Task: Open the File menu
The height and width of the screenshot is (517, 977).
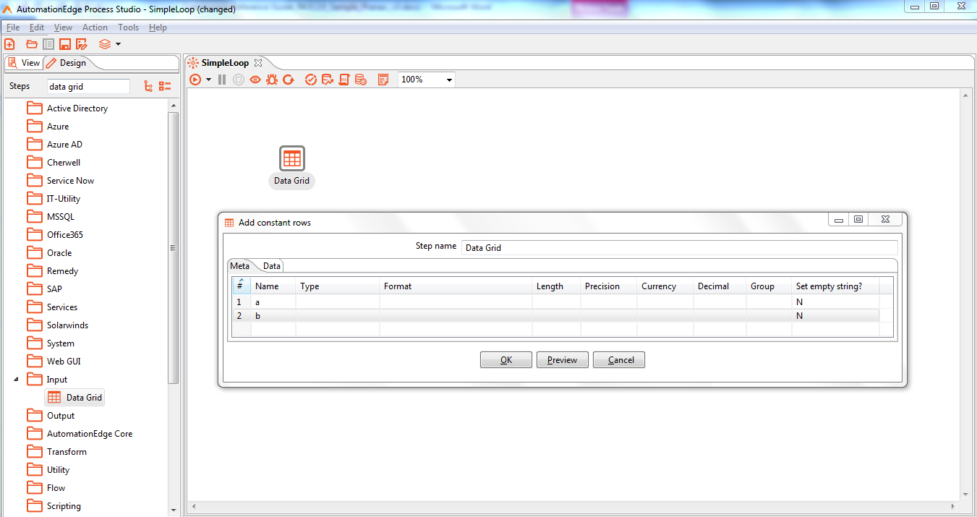Action: [13, 27]
